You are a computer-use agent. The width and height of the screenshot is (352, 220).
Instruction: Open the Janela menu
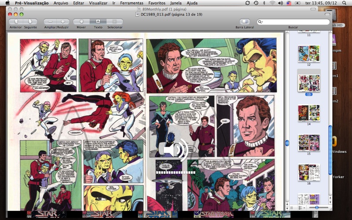pyautogui.click(x=176, y=3)
